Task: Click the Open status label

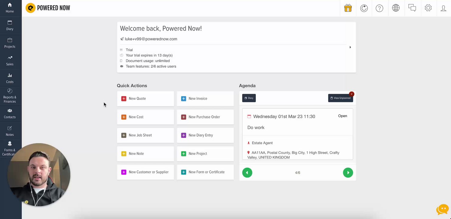Action: click(x=342, y=116)
